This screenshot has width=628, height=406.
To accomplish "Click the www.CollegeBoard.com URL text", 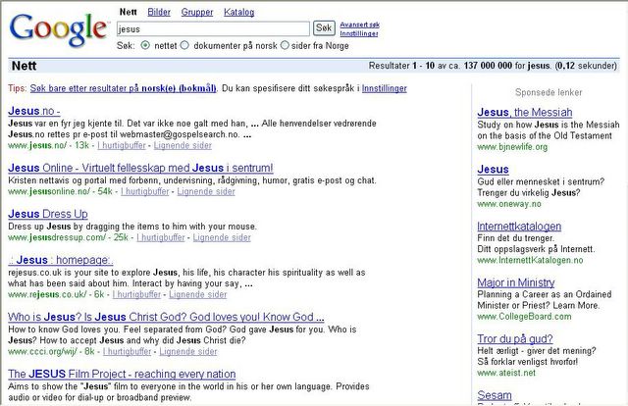I will click(x=524, y=317).
